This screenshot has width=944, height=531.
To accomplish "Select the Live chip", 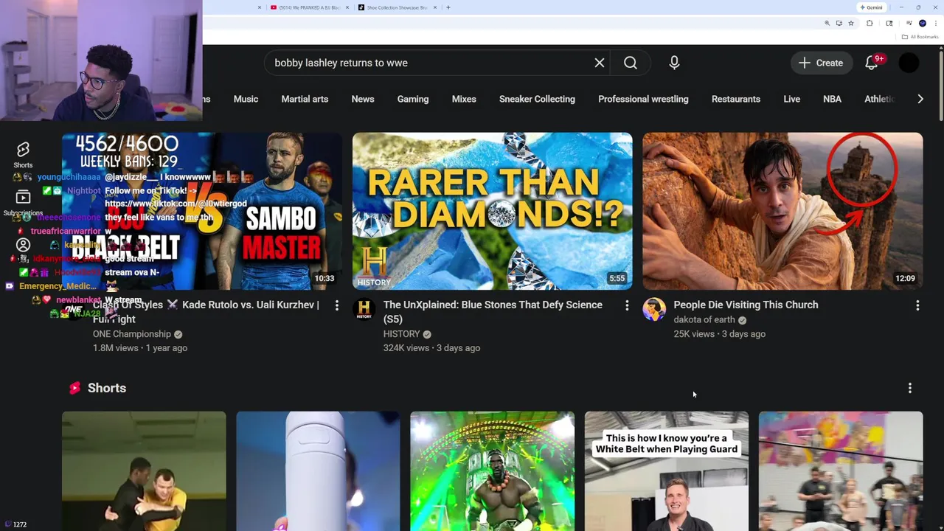I will (x=792, y=99).
